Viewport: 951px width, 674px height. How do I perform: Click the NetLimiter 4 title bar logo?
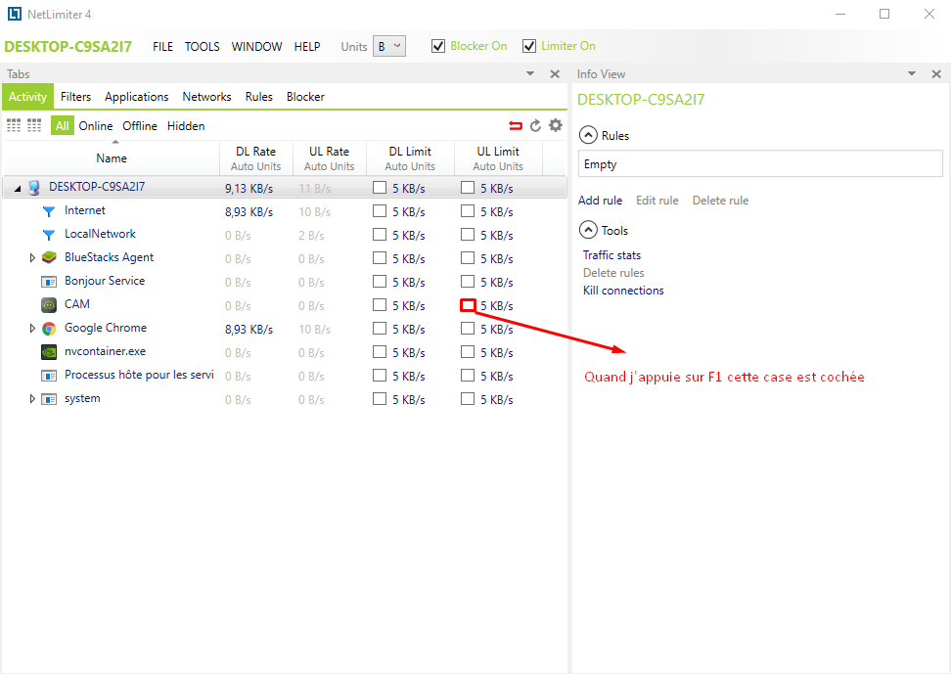point(15,14)
